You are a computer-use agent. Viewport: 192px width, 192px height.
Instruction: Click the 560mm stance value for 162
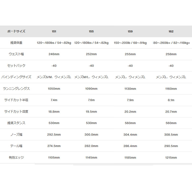[x=171, y=123]
